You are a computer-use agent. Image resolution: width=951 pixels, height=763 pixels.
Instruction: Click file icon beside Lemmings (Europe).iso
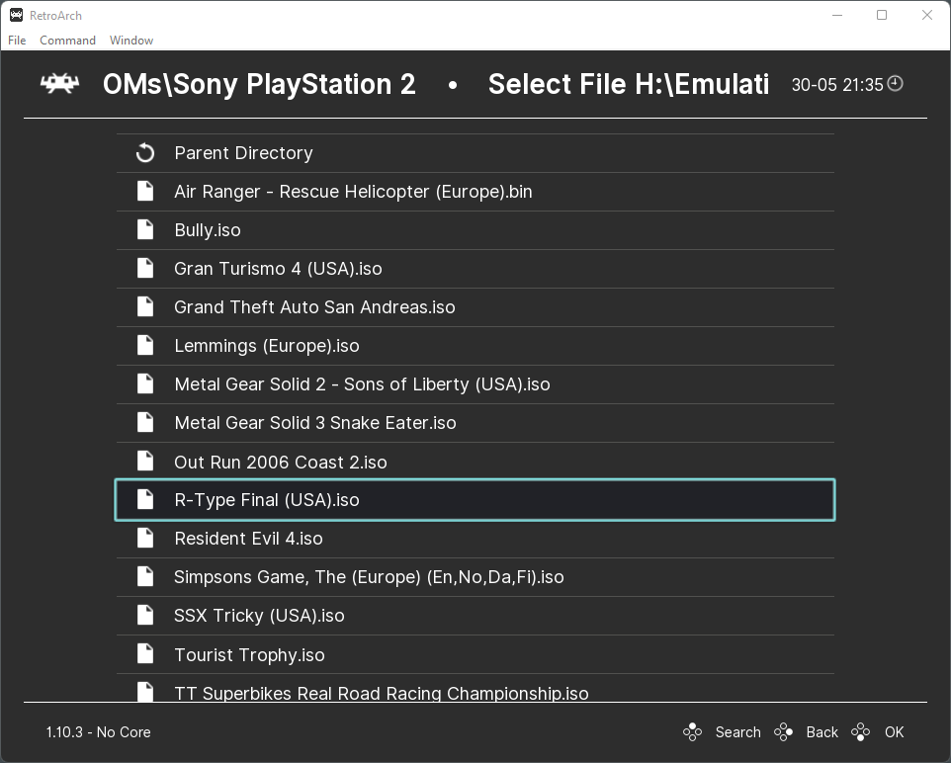coord(145,345)
